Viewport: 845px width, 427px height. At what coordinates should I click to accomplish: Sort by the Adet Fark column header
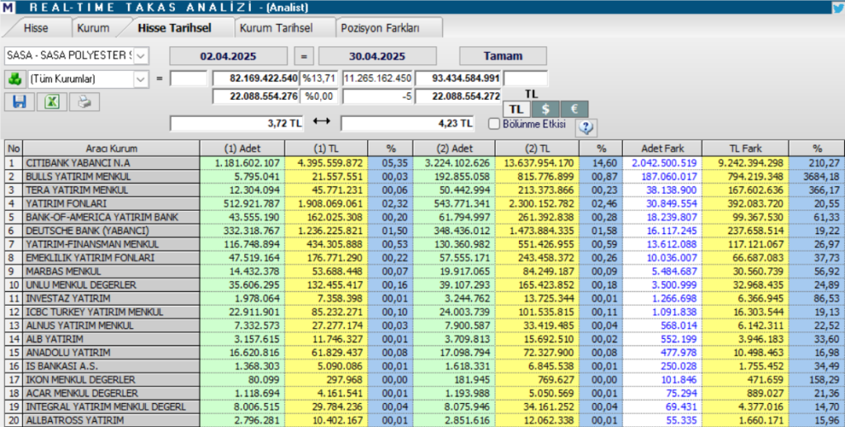coord(662,148)
